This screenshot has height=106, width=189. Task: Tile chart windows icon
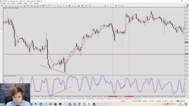pyautogui.click(x=69, y=6)
